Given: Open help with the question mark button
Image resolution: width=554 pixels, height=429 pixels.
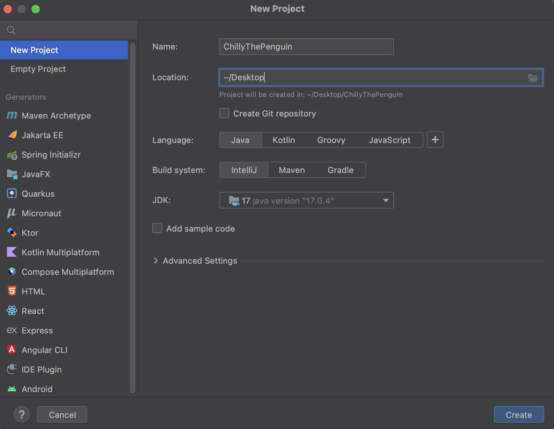Looking at the screenshot, I should (x=22, y=414).
